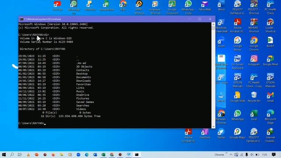Click the command prompt scrollbar up arrow

(213, 25)
